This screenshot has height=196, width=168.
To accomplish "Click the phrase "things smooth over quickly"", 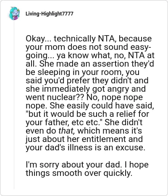I will (79, 173).
